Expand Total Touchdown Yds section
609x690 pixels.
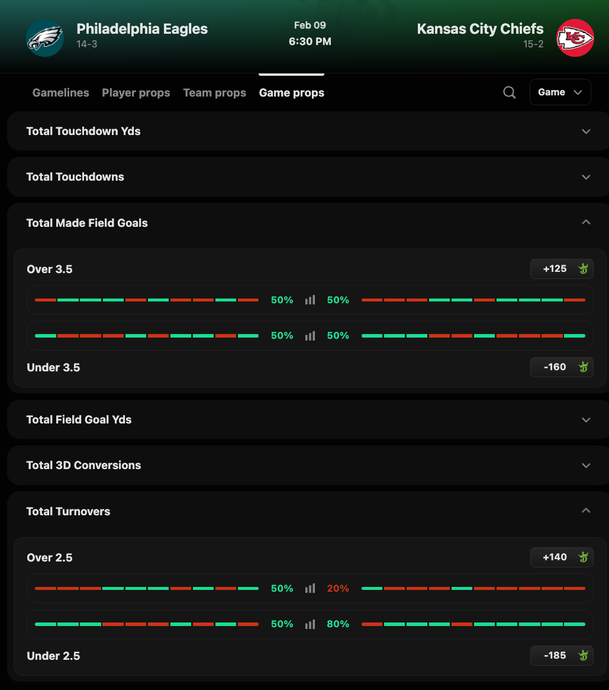click(308, 131)
